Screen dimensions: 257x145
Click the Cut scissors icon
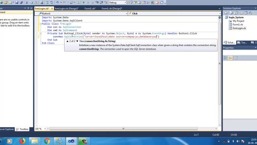[27, 2]
